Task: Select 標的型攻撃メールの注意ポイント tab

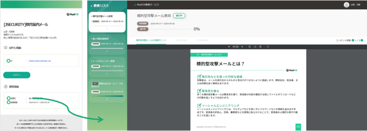Action: click(x=151, y=40)
